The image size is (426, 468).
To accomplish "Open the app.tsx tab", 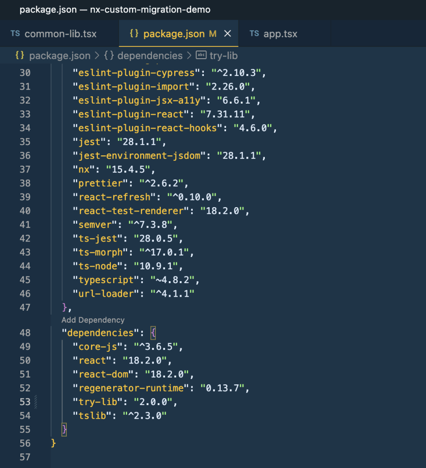I will tap(280, 34).
